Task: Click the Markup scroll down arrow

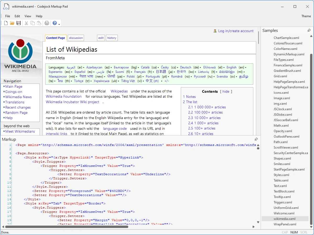Action: [x=258, y=222]
